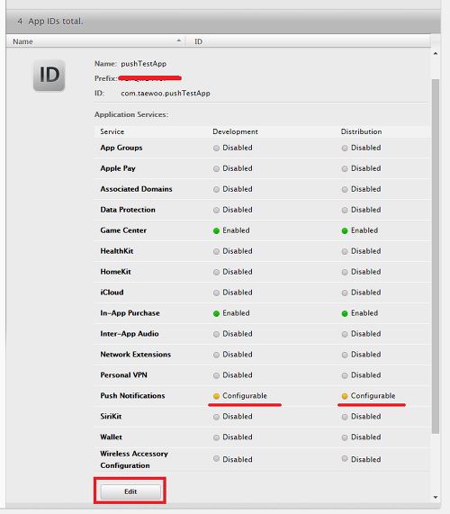This screenshot has height=514, width=450.
Task: Click the gray Data Protection Distribution status dot
Action: 345,210
